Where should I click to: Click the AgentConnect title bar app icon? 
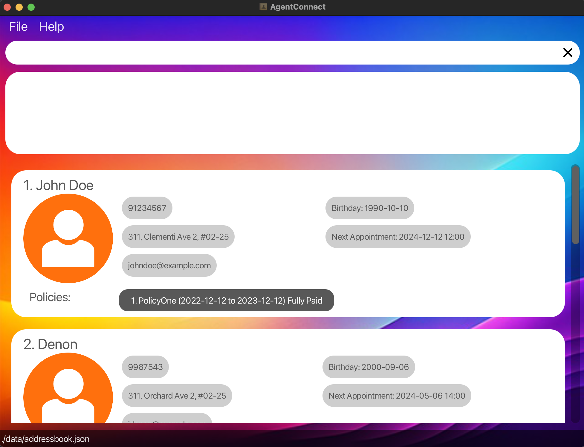pyautogui.click(x=263, y=7)
